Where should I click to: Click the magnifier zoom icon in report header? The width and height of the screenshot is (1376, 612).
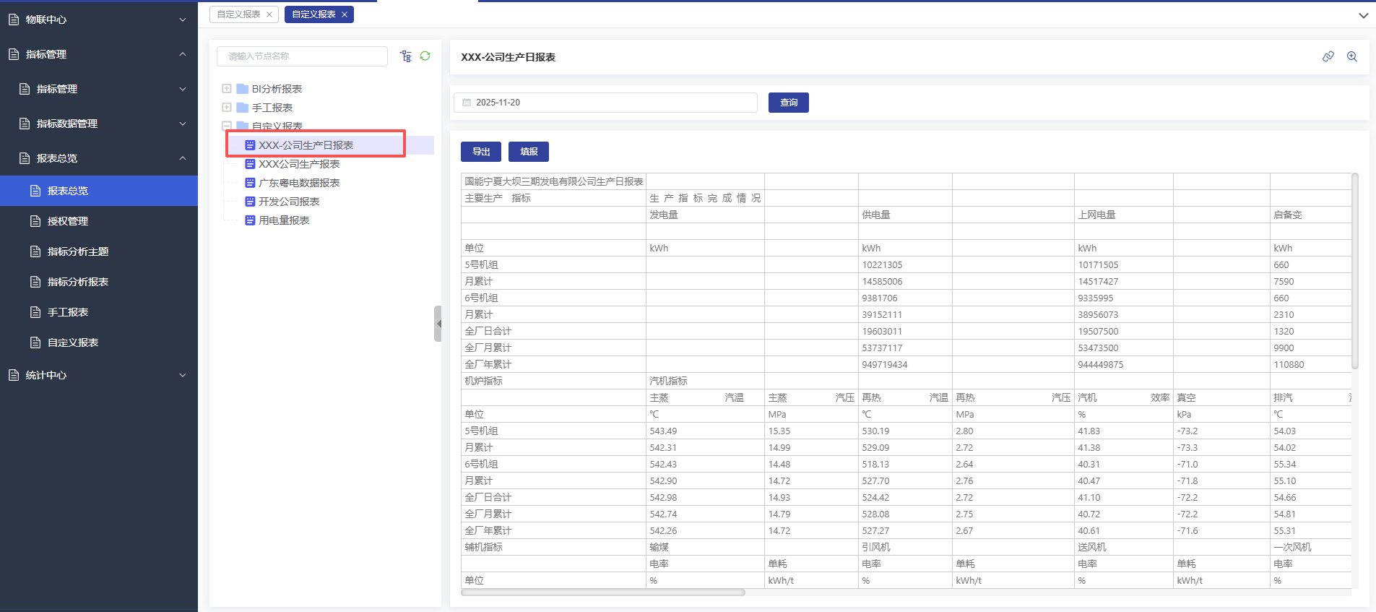[1351, 56]
